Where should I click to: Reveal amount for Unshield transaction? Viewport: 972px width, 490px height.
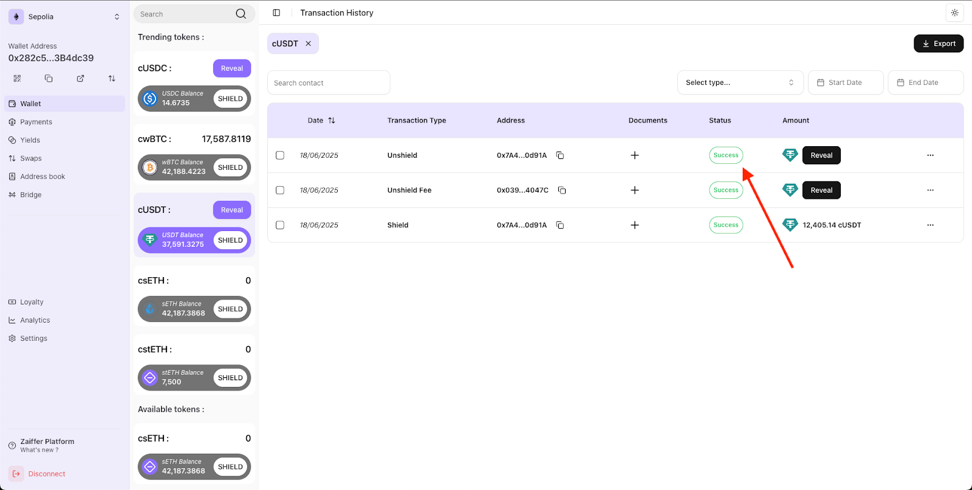point(821,155)
